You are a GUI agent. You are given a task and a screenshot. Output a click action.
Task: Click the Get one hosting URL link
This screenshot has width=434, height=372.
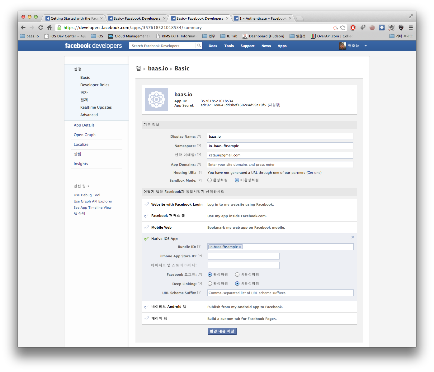[314, 173]
